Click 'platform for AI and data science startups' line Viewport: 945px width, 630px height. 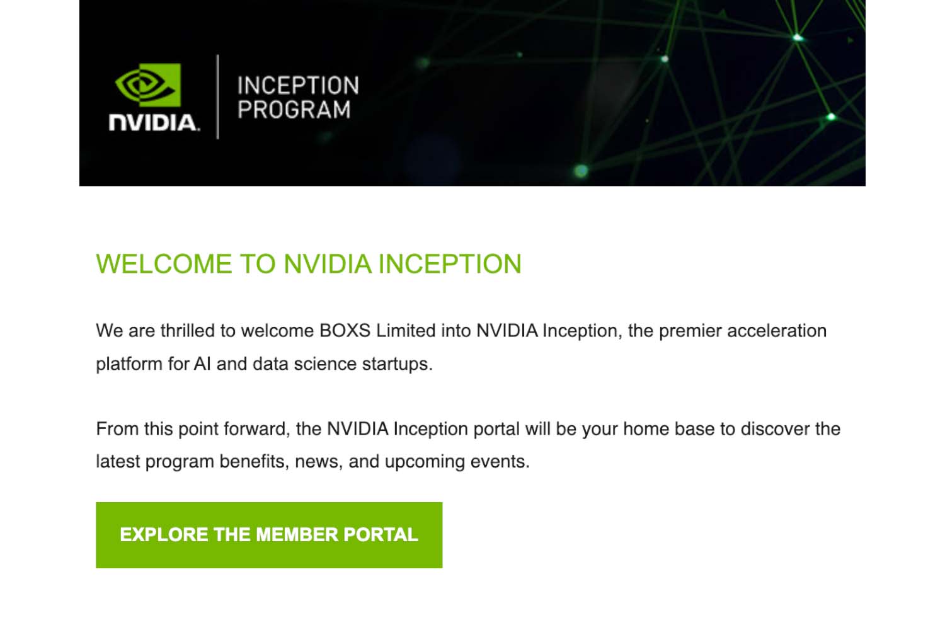click(264, 364)
